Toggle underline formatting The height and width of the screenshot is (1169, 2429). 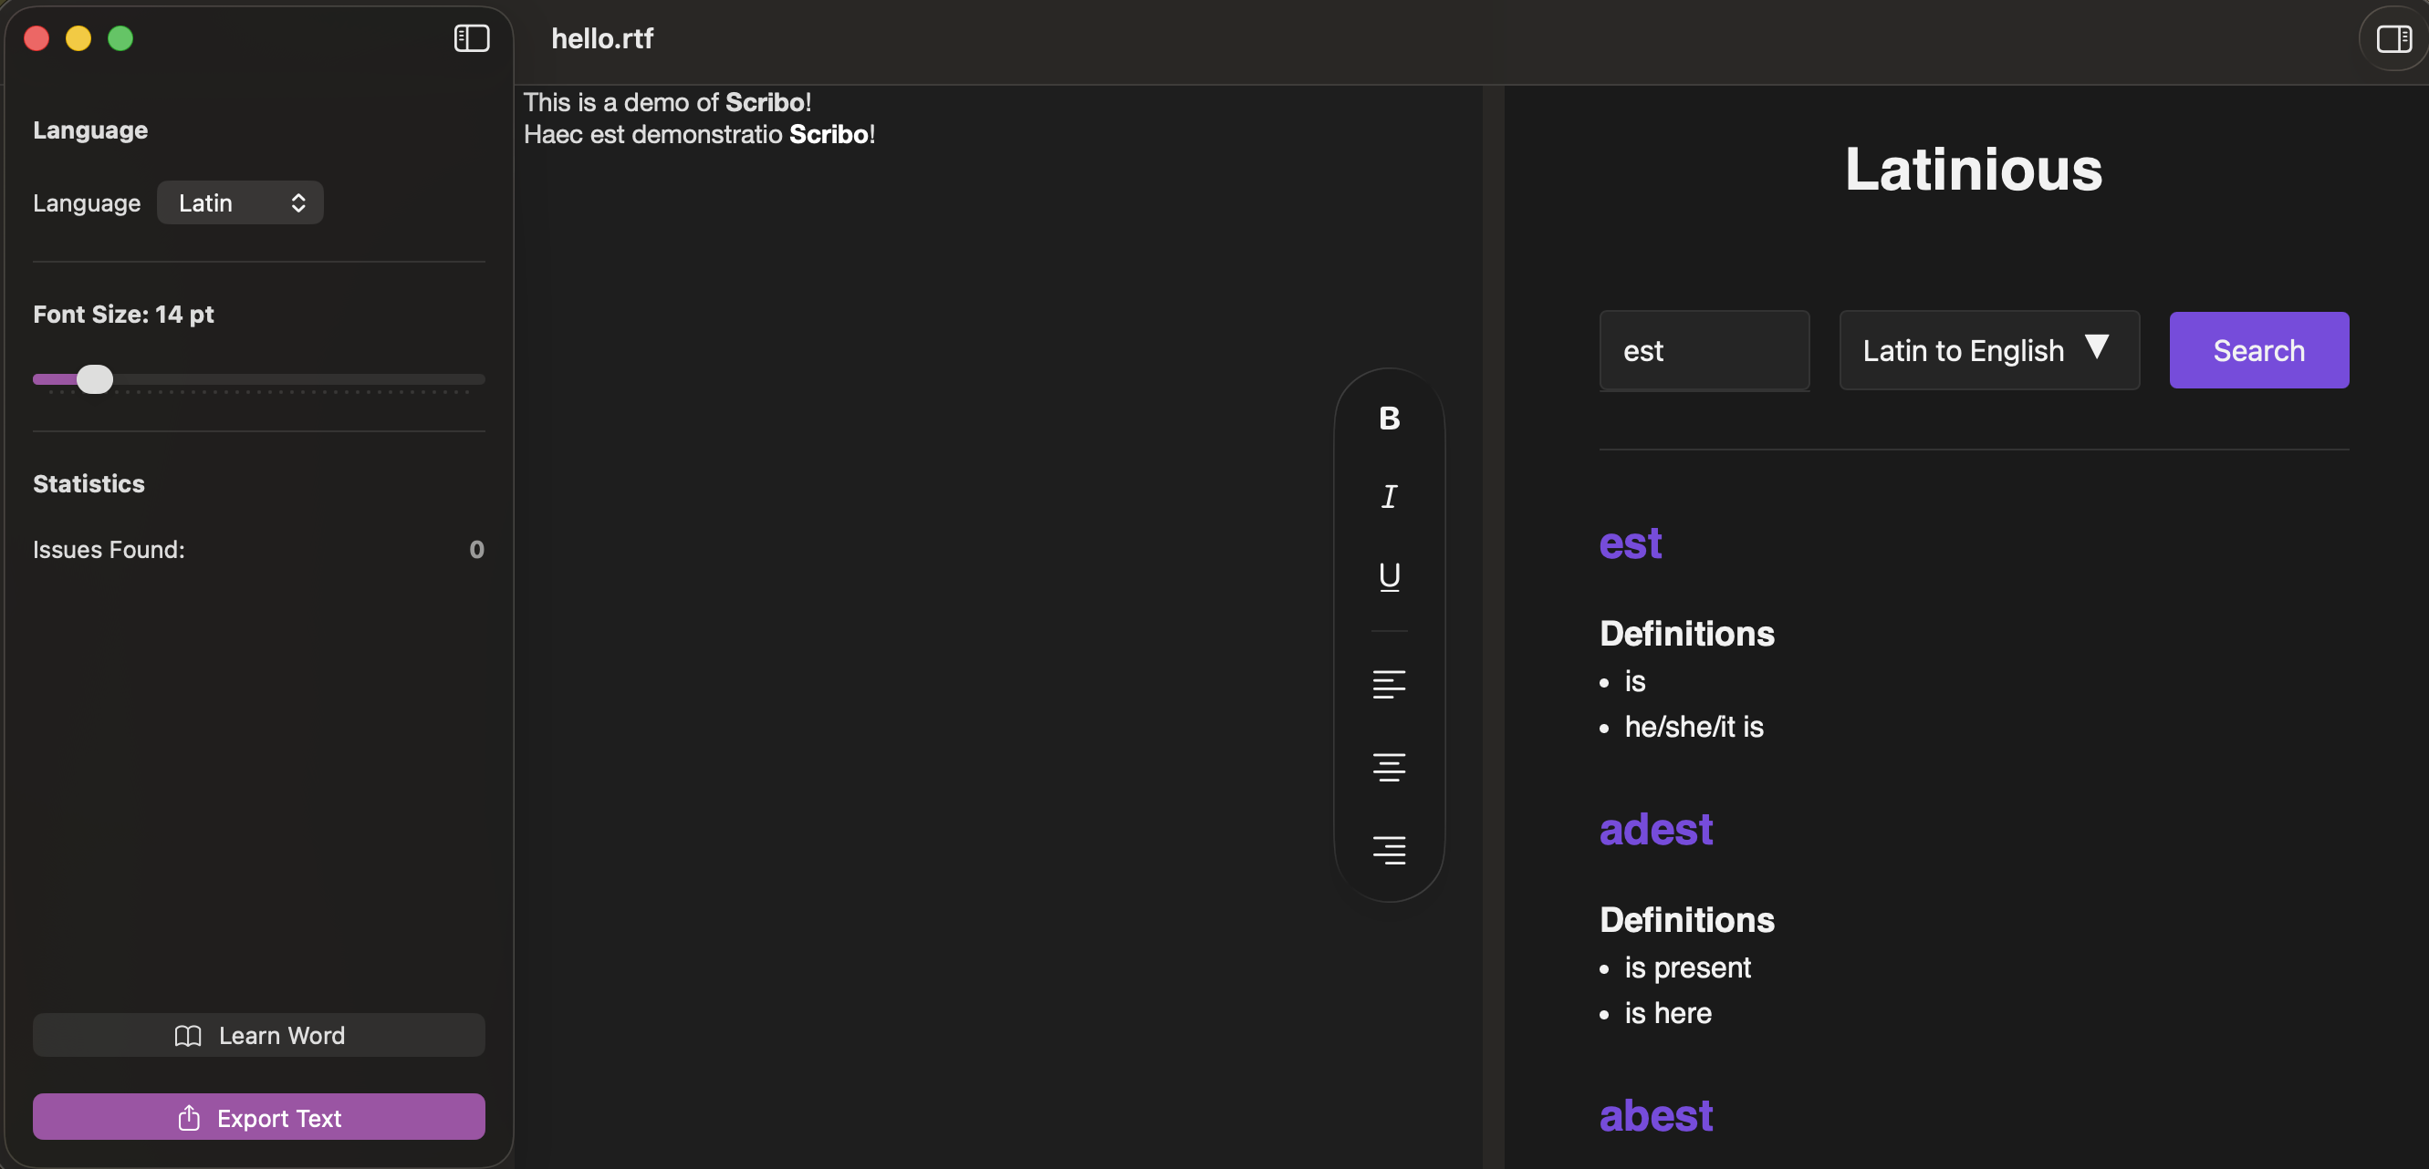pyautogui.click(x=1389, y=575)
